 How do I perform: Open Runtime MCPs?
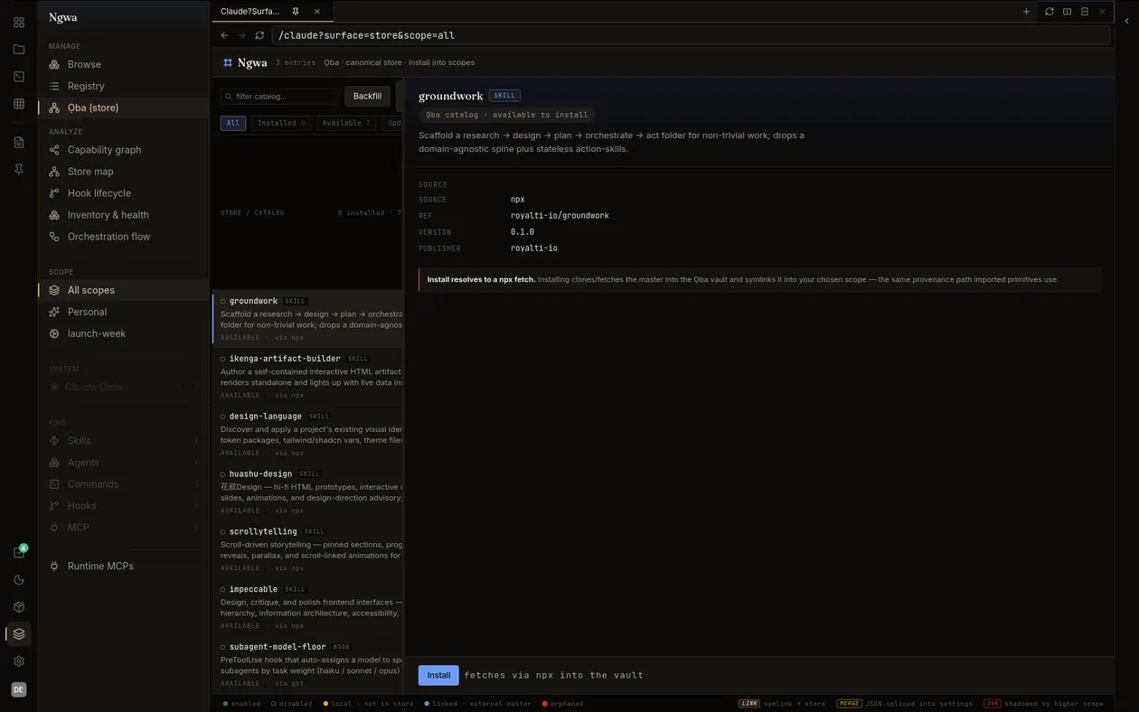(x=123, y=567)
